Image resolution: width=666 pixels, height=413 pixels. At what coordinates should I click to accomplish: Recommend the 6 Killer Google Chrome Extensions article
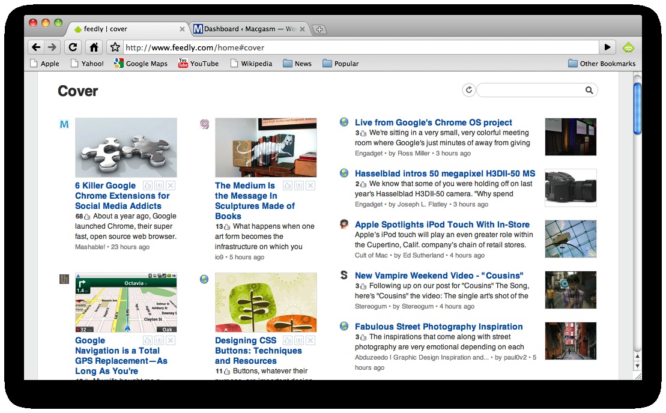tap(148, 185)
